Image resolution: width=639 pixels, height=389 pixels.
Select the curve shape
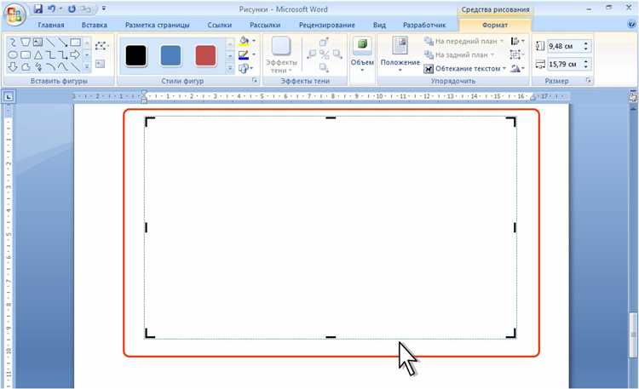pos(62,66)
